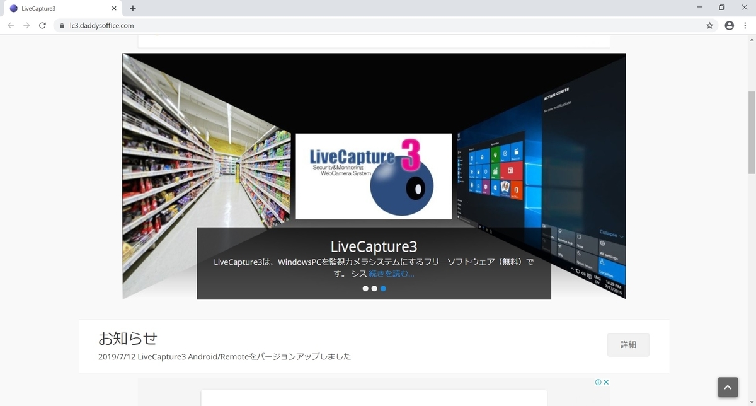Reload the page with the refresh icon
Screen dimensions: 756x406
pyautogui.click(x=42, y=26)
